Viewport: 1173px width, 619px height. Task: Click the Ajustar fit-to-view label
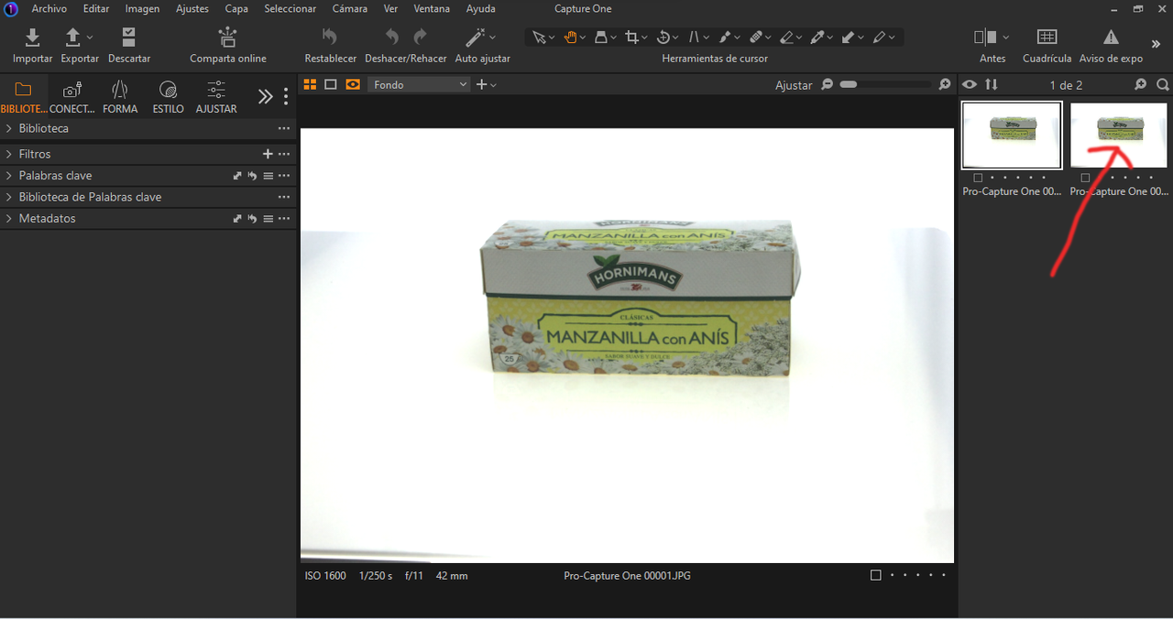coord(794,85)
